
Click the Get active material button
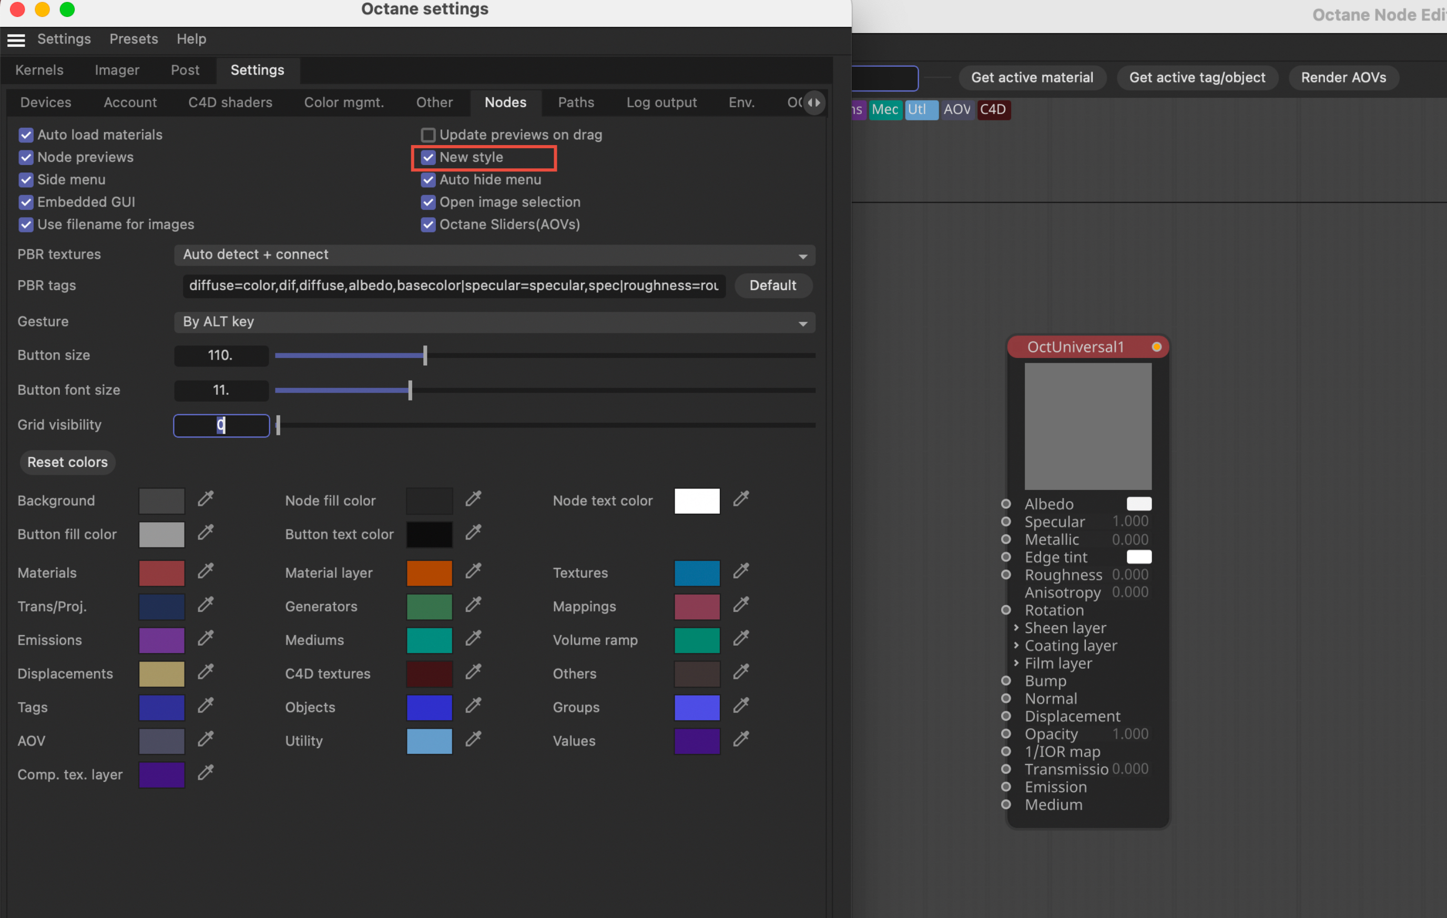tap(1032, 77)
